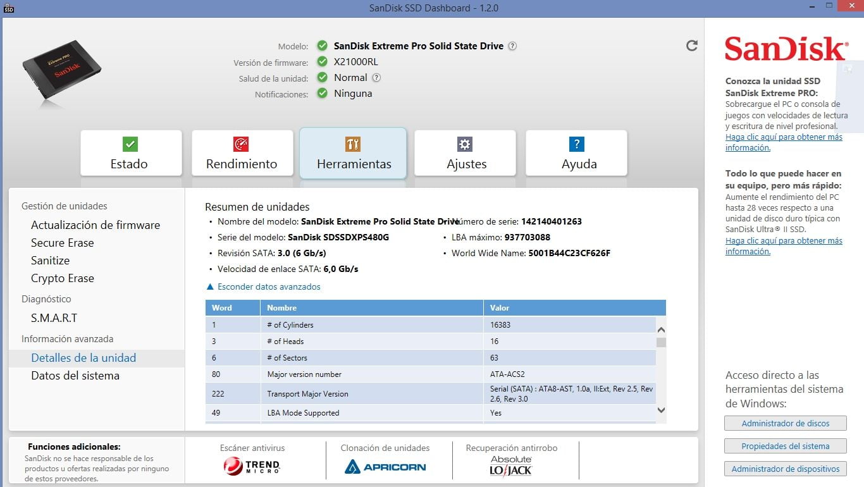Click the SSD app icon in title bar
The image size is (864, 487).
coord(8,8)
